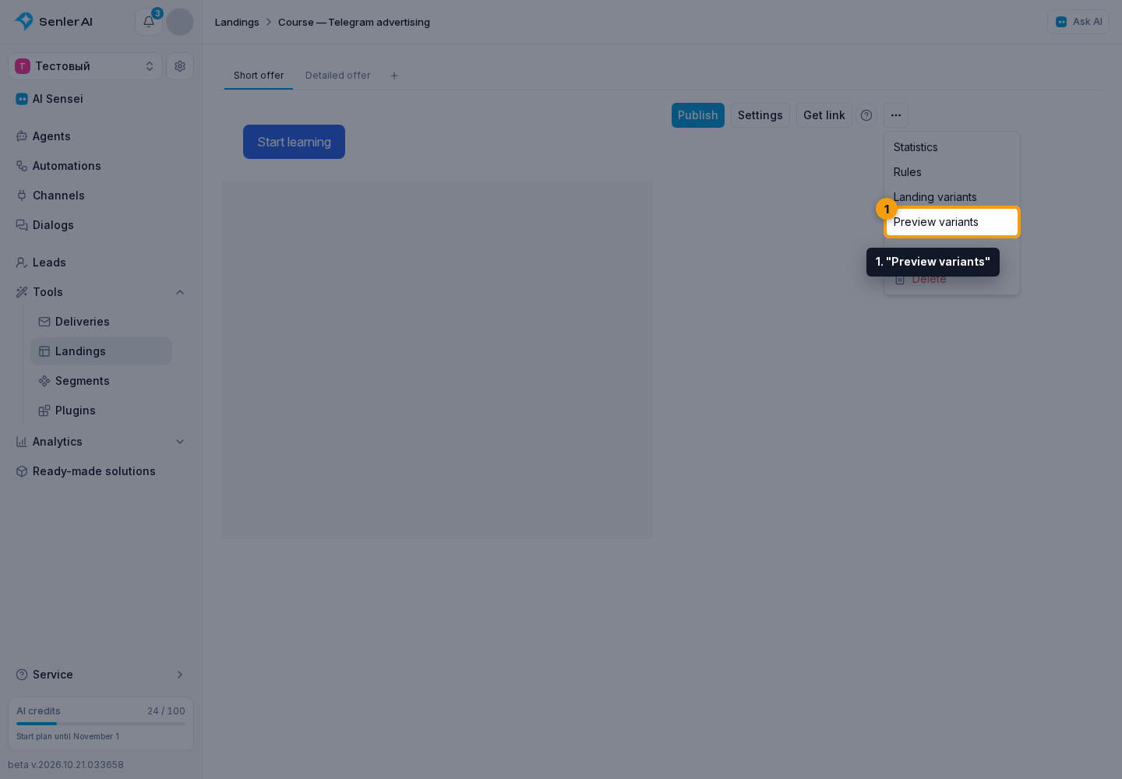Click Get link button
Viewport: 1122px width, 779px height.
pos(824,115)
